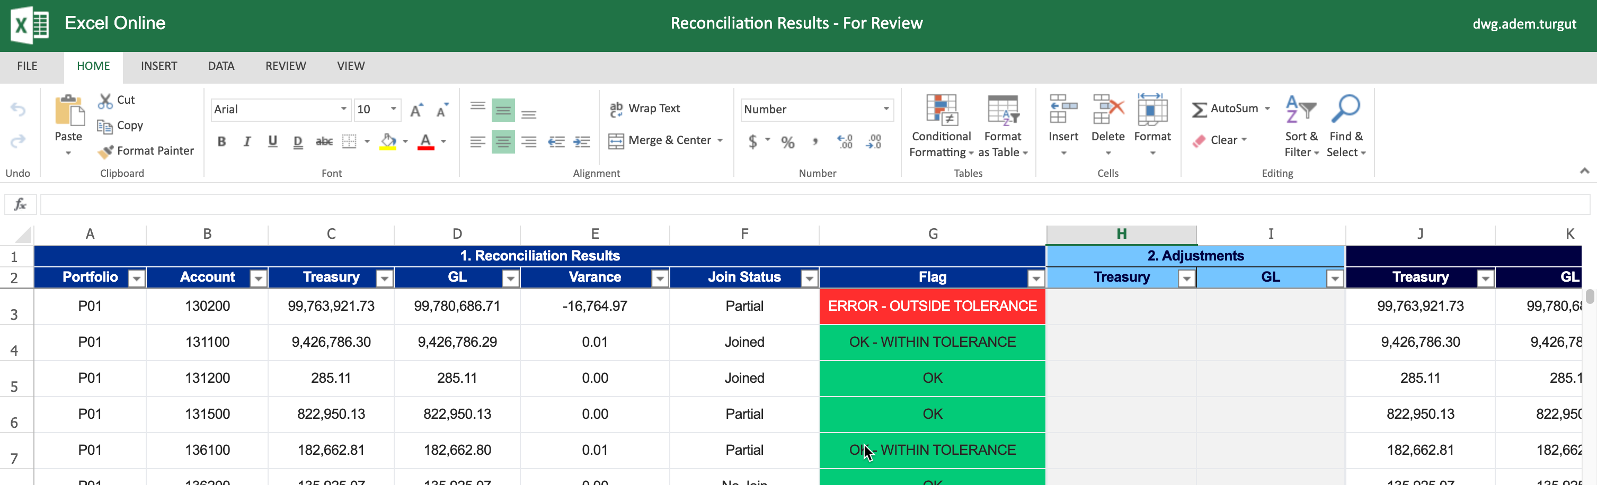Click inside the formula bar input
The height and width of the screenshot is (485, 1597).
coord(806,204)
